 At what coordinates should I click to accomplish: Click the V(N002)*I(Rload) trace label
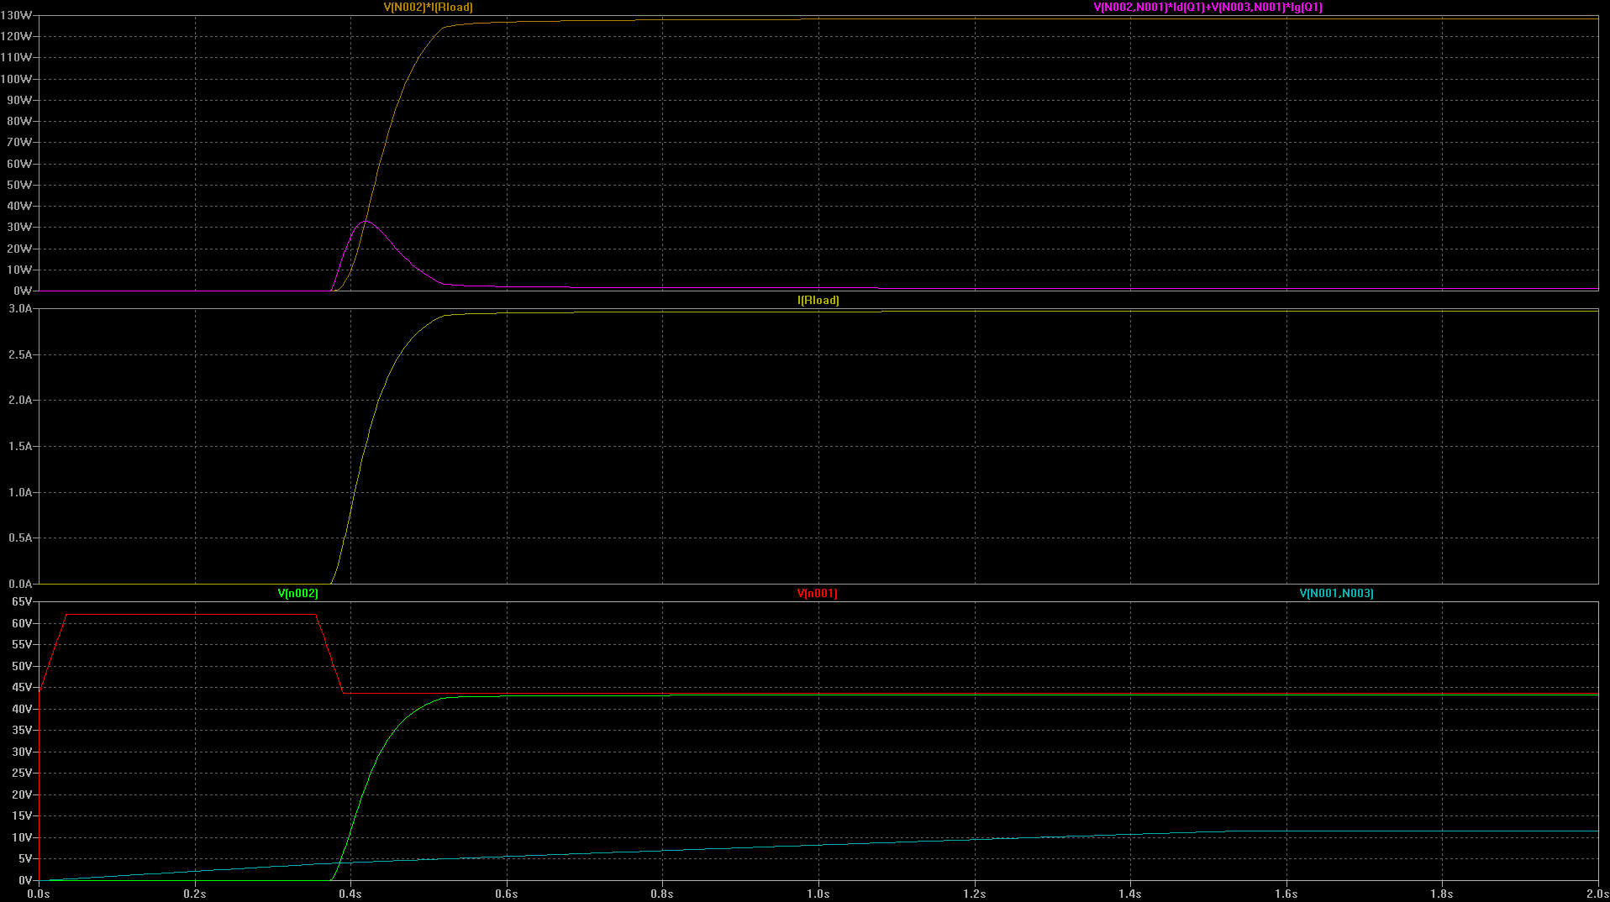click(x=428, y=7)
